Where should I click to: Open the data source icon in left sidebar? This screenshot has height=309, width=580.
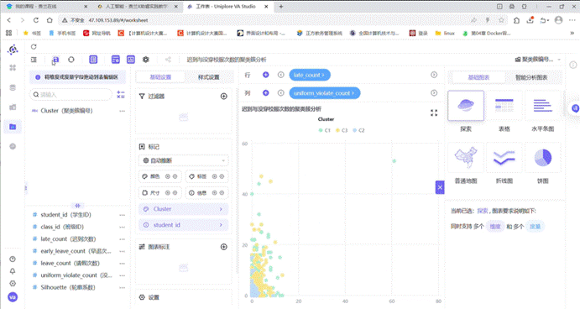click(x=13, y=87)
